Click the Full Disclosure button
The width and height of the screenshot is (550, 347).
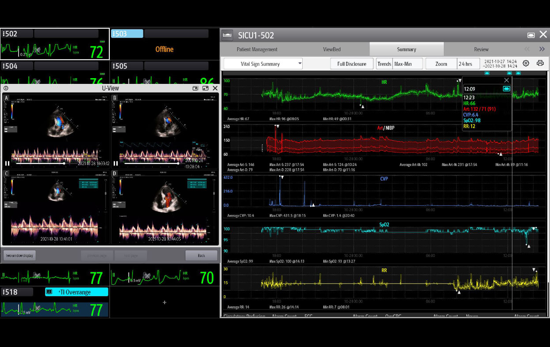[351, 64]
